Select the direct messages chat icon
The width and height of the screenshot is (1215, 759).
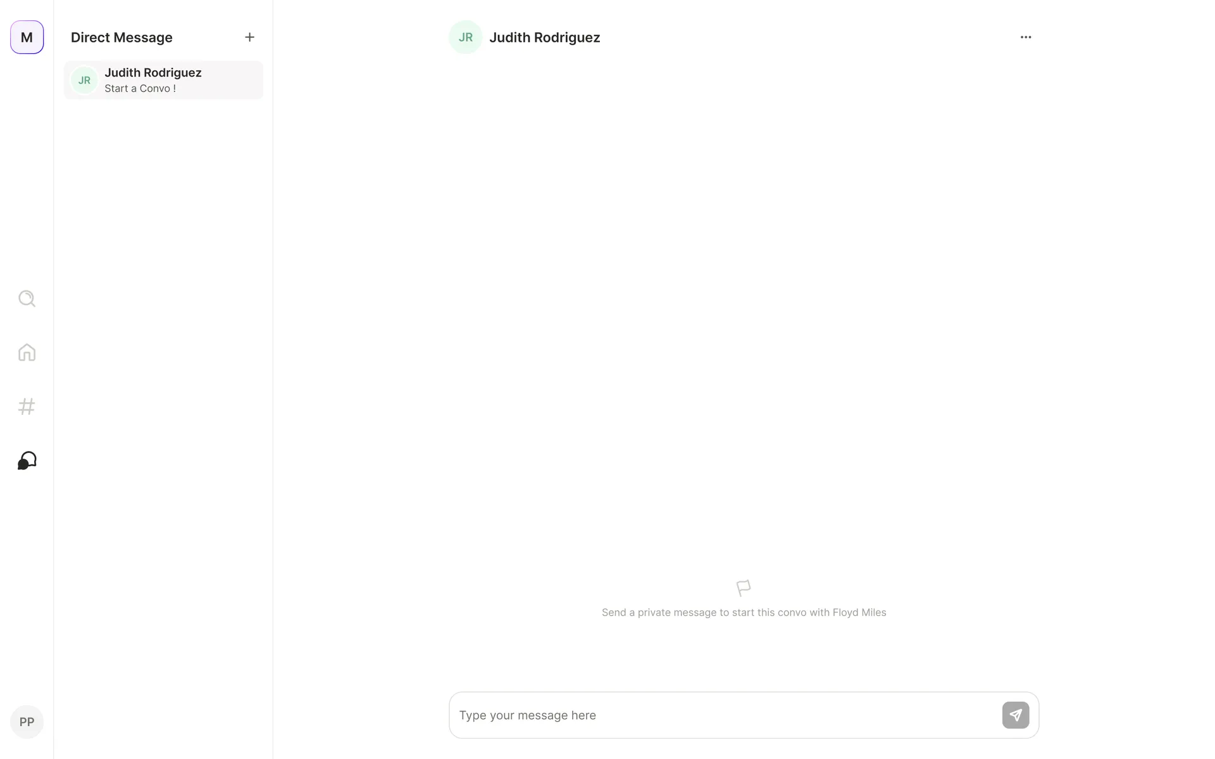point(27,460)
